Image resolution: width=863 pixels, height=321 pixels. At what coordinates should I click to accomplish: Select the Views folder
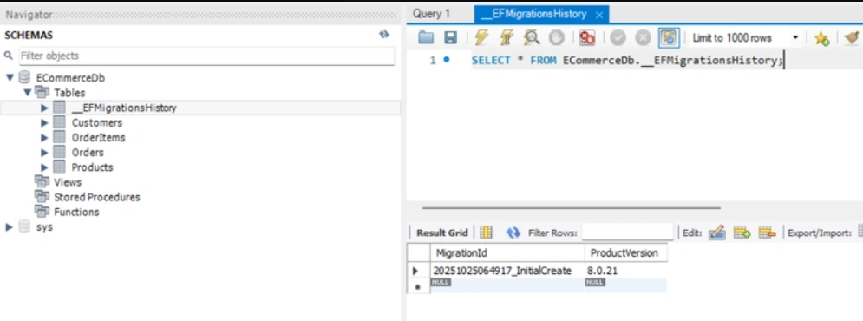67,182
